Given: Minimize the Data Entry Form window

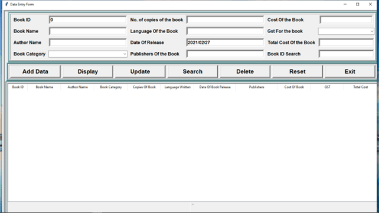Looking at the screenshot, I should click(x=345, y=4).
